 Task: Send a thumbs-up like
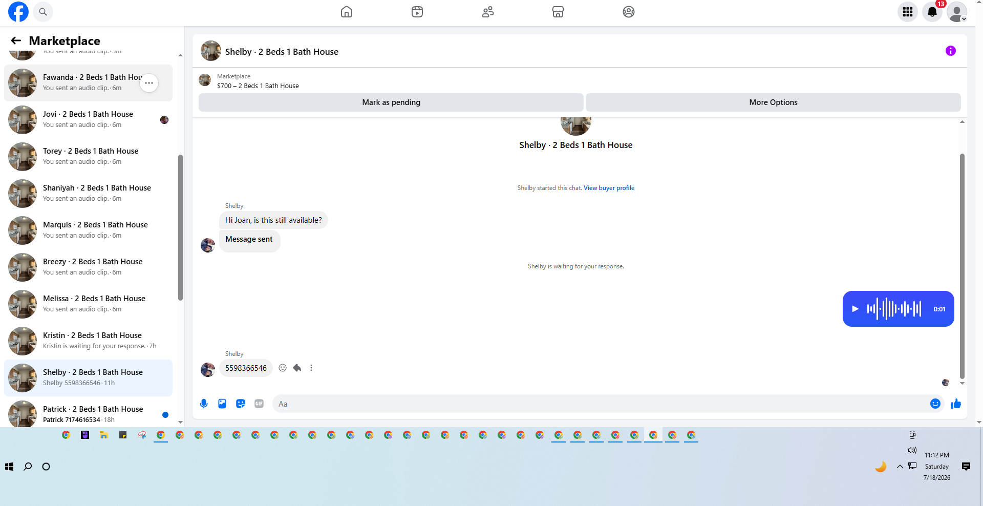(956, 404)
